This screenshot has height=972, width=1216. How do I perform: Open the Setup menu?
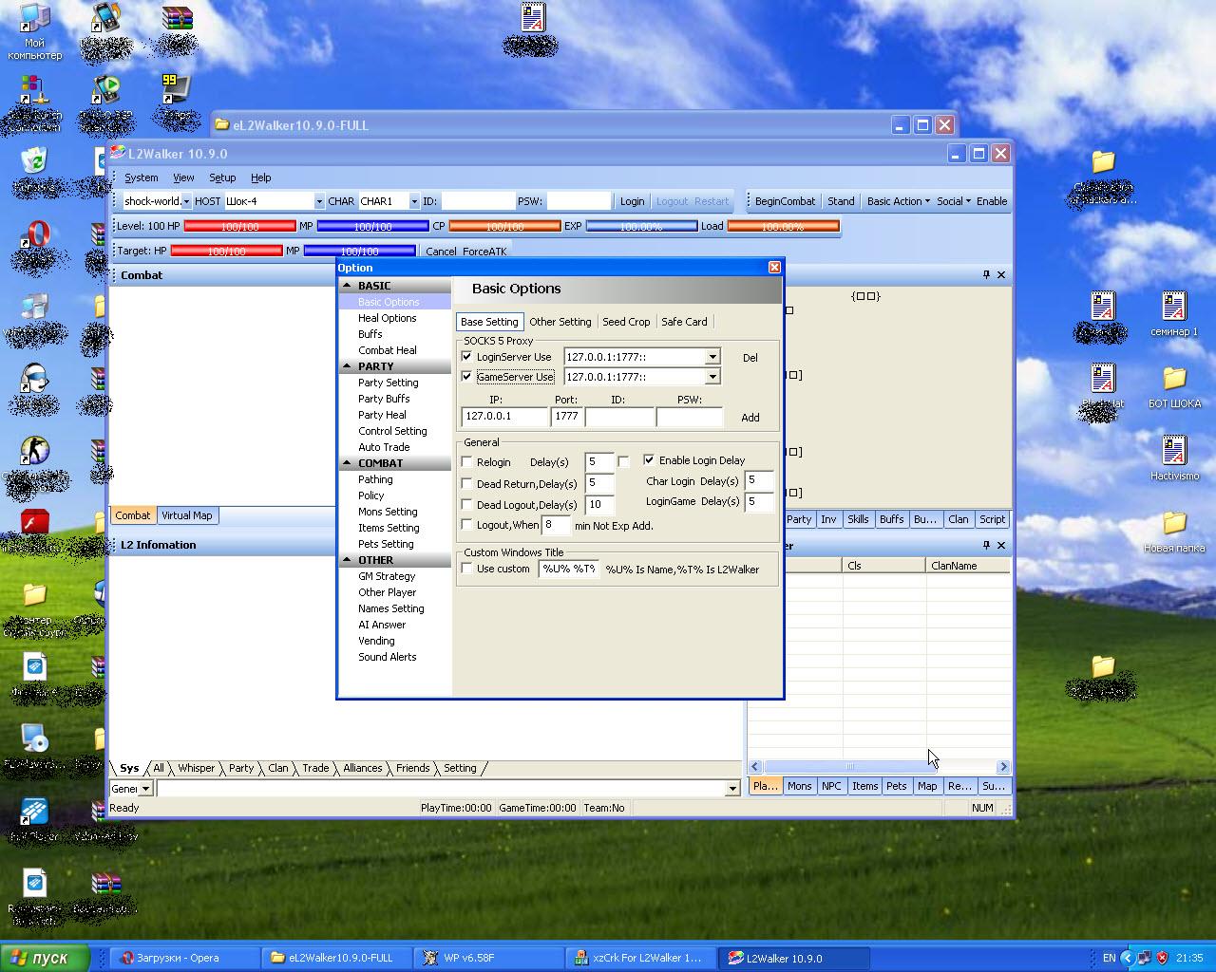pyautogui.click(x=222, y=178)
